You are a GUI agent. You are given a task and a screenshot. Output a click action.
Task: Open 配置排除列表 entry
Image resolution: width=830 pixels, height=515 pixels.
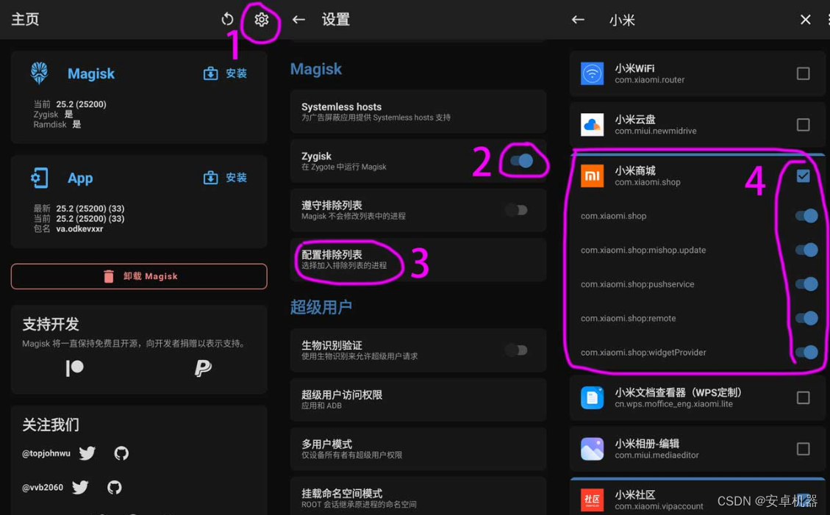pyautogui.click(x=418, y=259)
